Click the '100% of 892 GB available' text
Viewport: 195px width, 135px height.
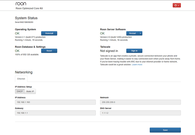(27, 55)
